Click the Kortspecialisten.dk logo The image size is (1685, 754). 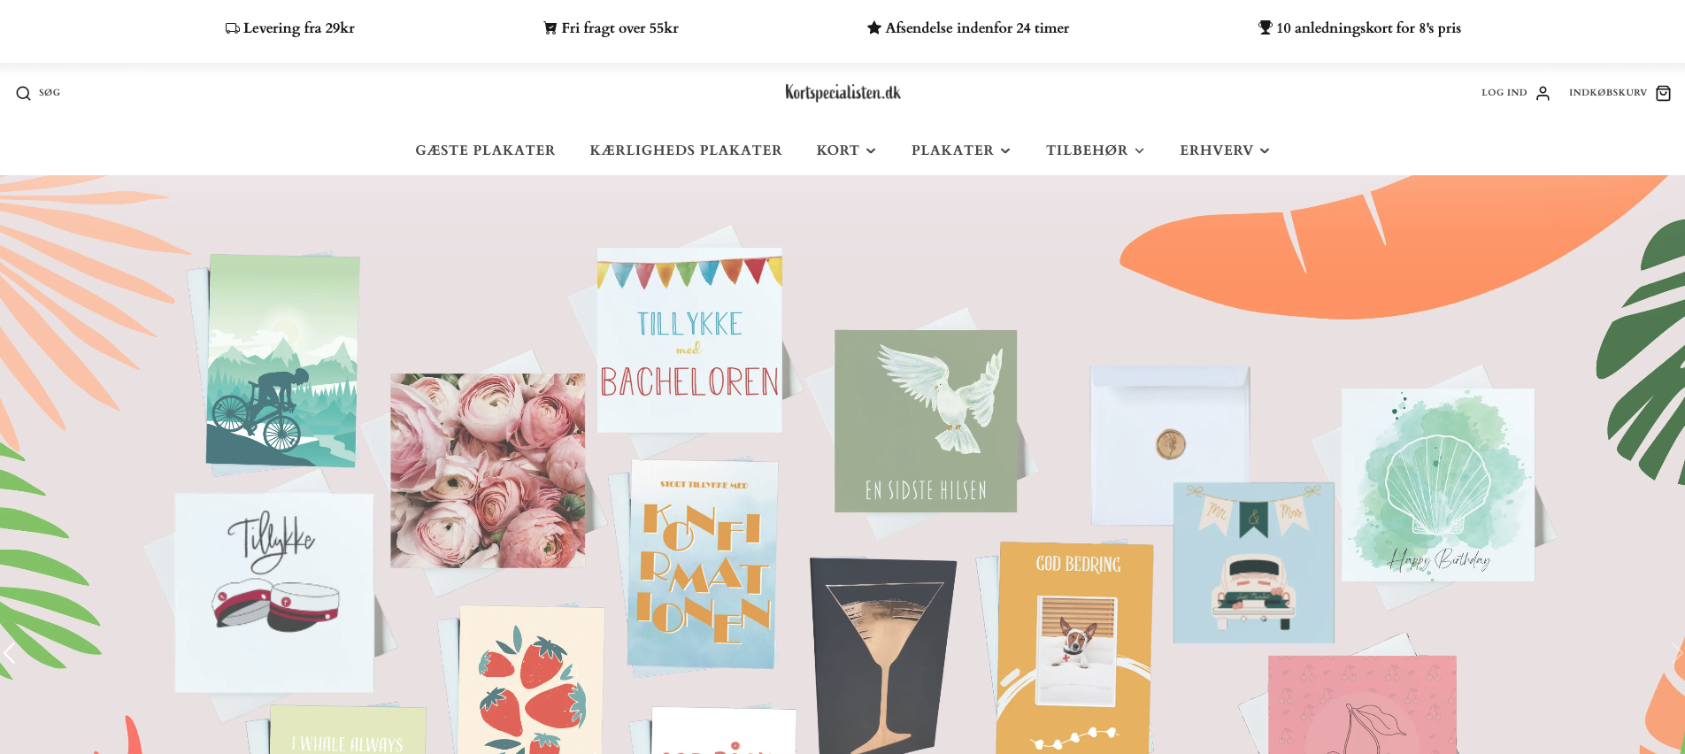[842, 93]
